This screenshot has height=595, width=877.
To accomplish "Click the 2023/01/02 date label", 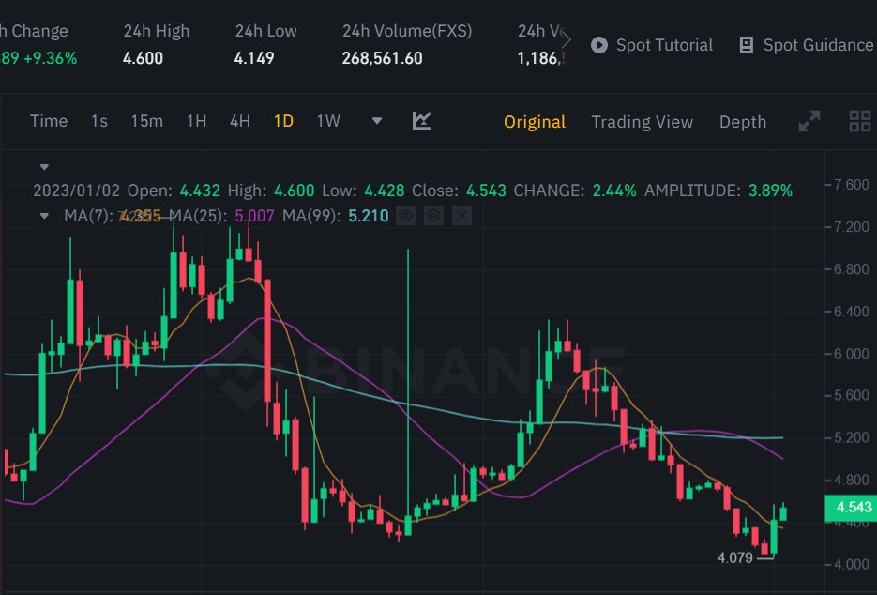I will tap(77, 191).
